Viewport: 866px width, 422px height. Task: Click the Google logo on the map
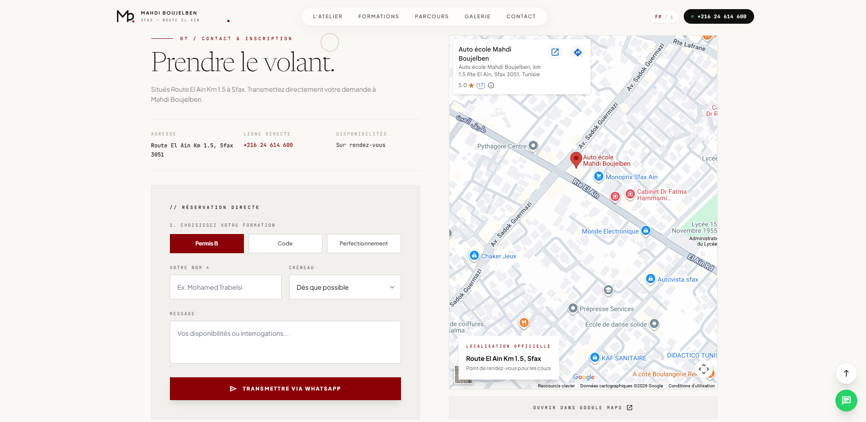click(x=584, y=377)
